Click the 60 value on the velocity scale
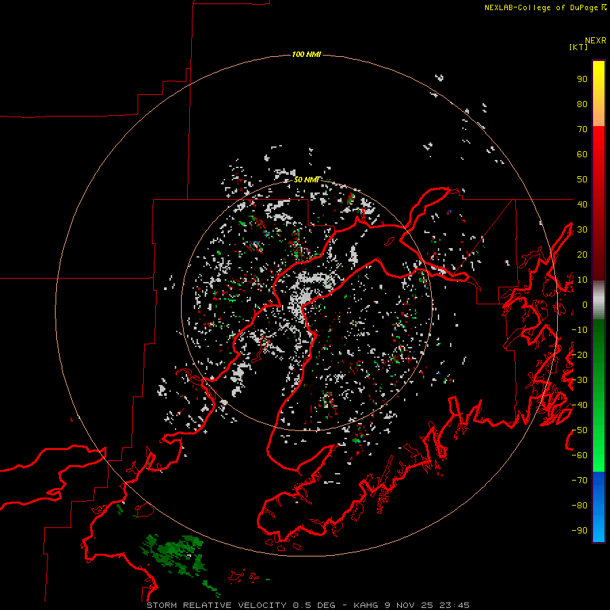 point(582,155)
